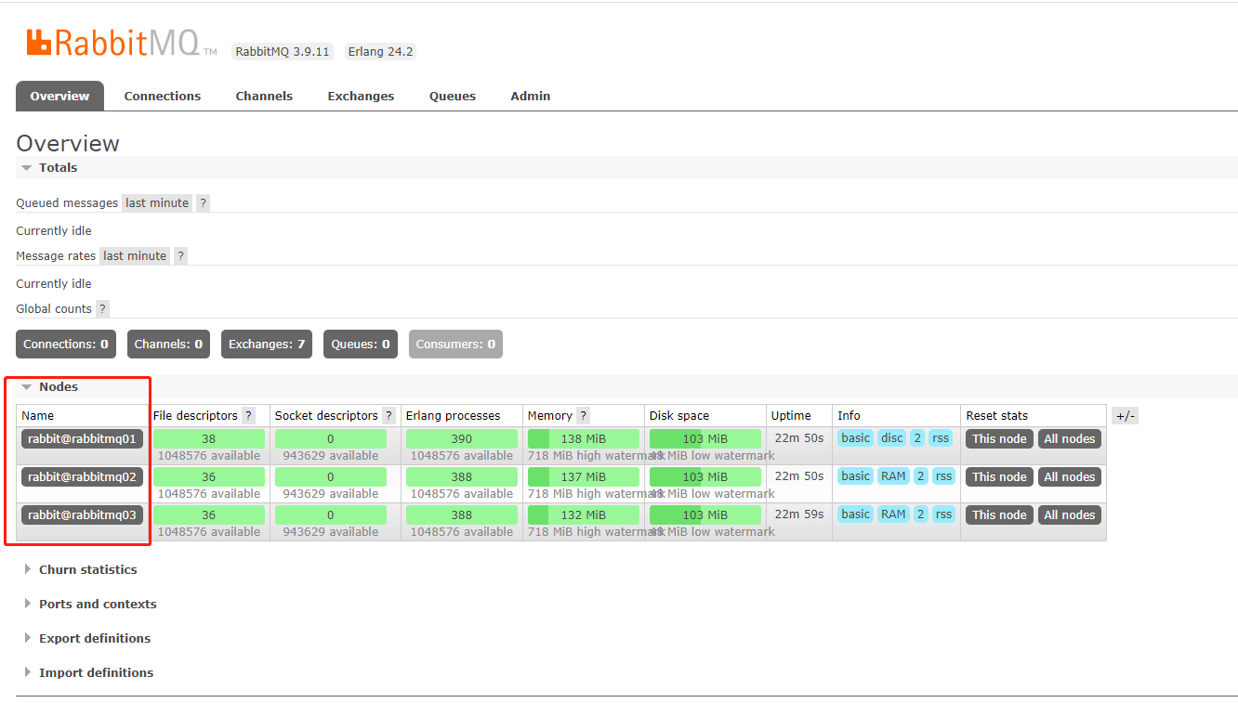The height and width of the screenshot is (703, 1238).
Task: Click the 138 MiB memory bar
Action: (584, 439)
